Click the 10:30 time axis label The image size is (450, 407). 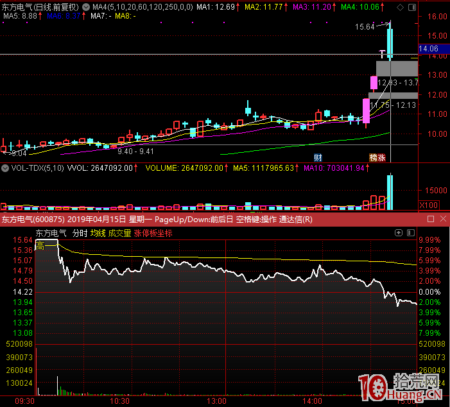[x=119, y=401]
